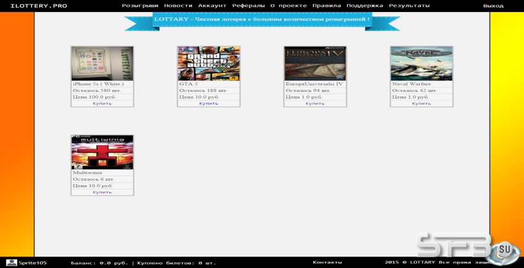View the Результаты page
Image resolution: width=524 pixels, height=268 pixels.
[x=409, y=6]
